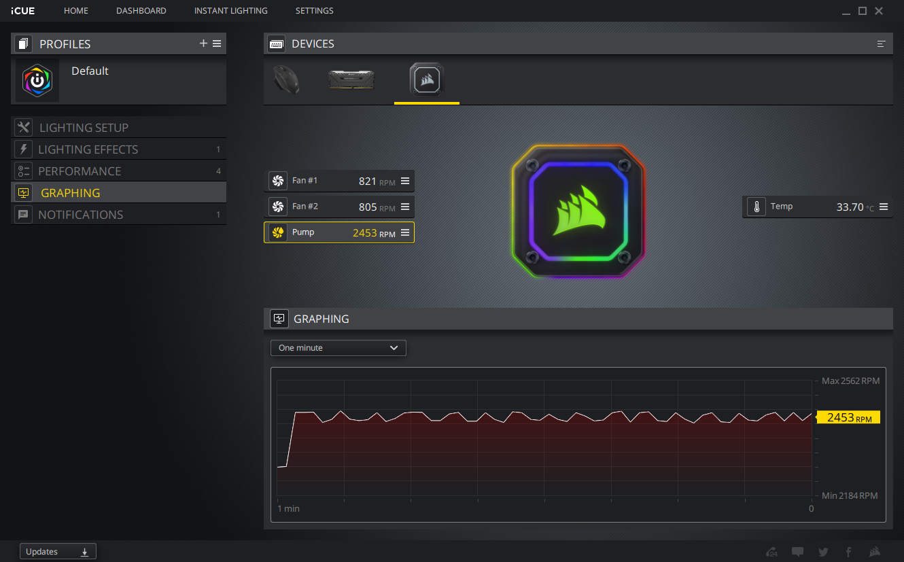Open the Devices panel list menu
This screenshot has width=904, height=562.
[x=882, y=43]
